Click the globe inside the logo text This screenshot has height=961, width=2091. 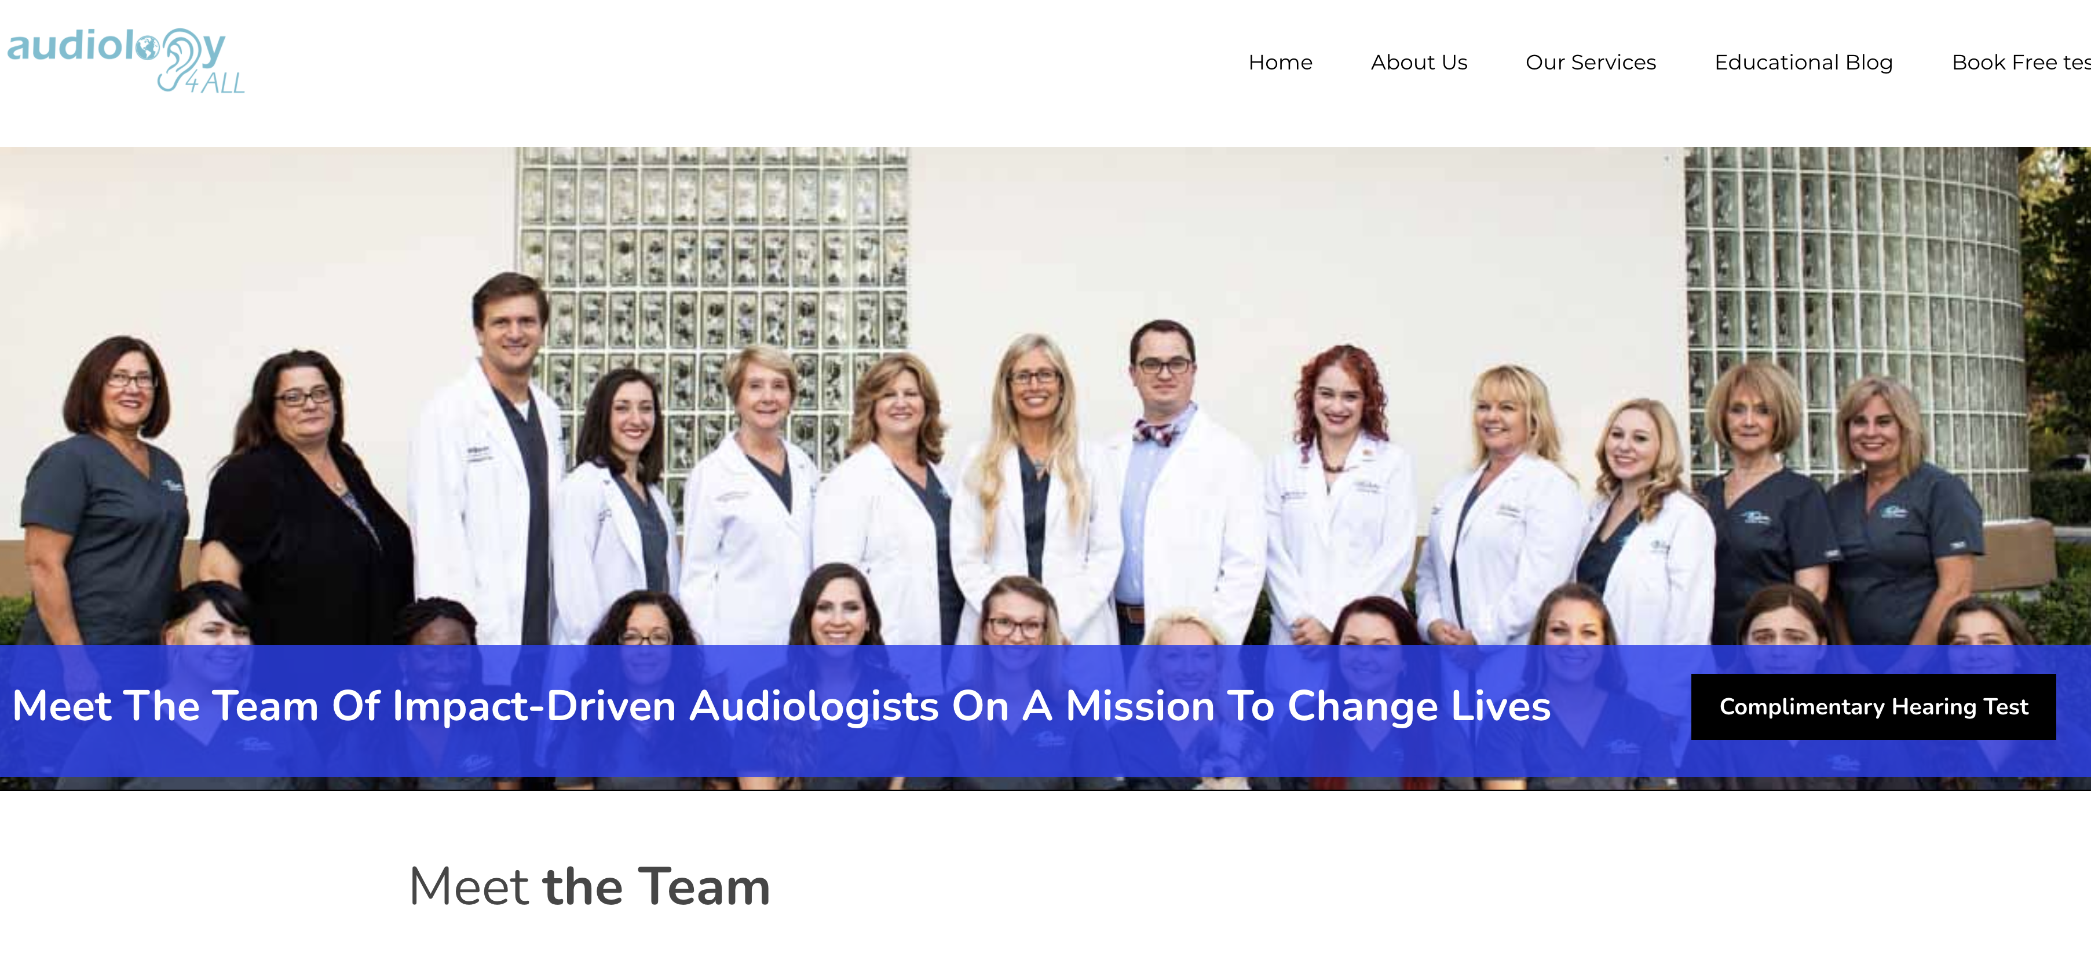[x=148, y=48]
